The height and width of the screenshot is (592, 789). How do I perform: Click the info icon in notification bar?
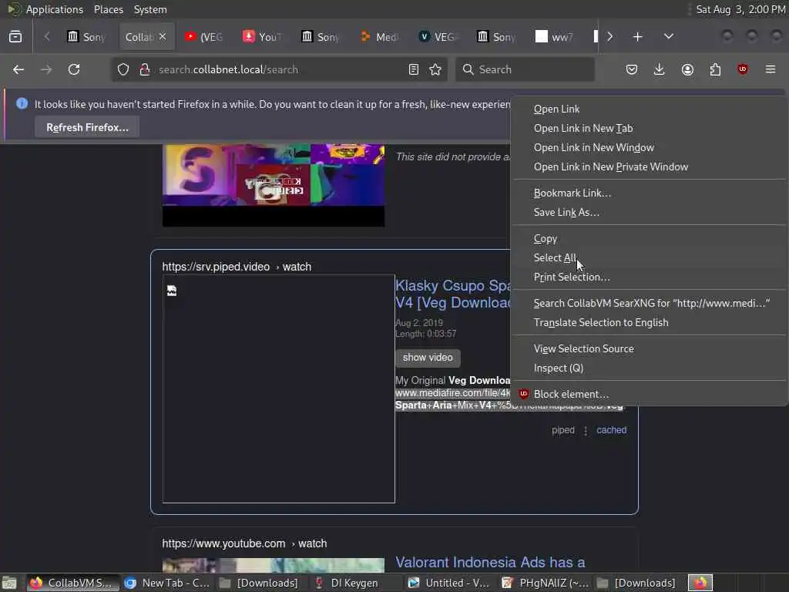(x=22, y=104)
